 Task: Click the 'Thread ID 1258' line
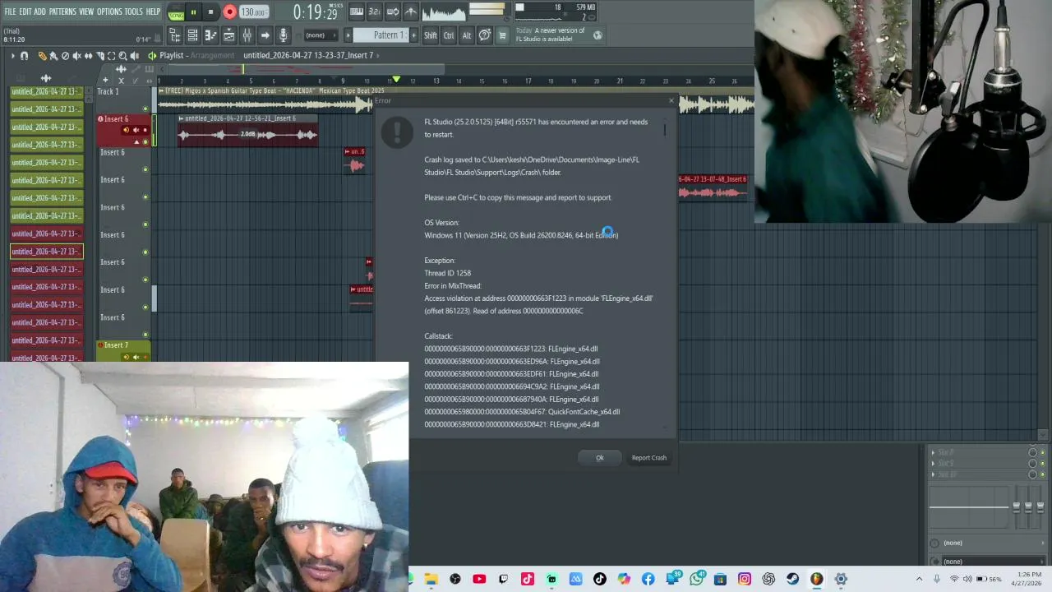coord(448,273)
